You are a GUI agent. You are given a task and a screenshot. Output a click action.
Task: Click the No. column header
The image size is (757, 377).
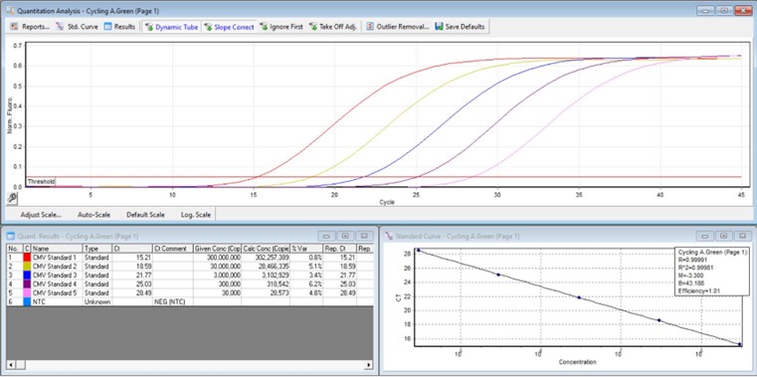point(15,249)
